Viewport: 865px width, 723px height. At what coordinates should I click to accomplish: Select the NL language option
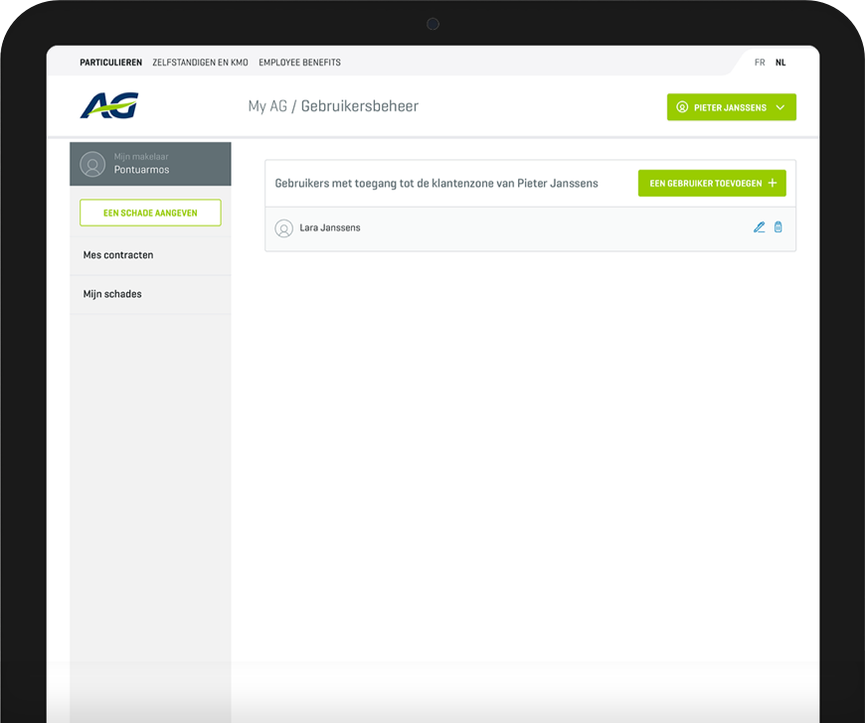point(780,63)
